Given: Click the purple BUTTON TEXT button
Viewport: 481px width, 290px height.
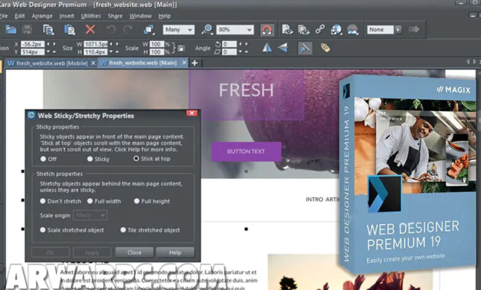Looking at the screenshot, I should point(246,151).
